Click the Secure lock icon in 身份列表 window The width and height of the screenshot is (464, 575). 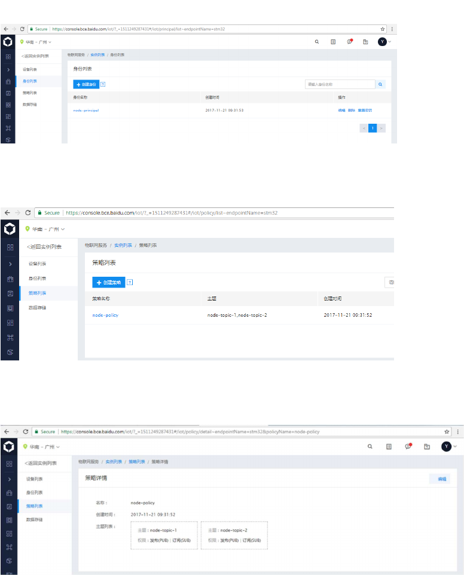pyautogui.click(x=32, y=29)
